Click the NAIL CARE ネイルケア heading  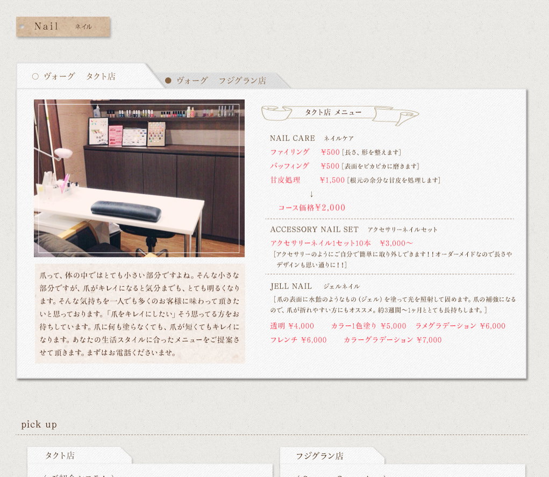312,138
